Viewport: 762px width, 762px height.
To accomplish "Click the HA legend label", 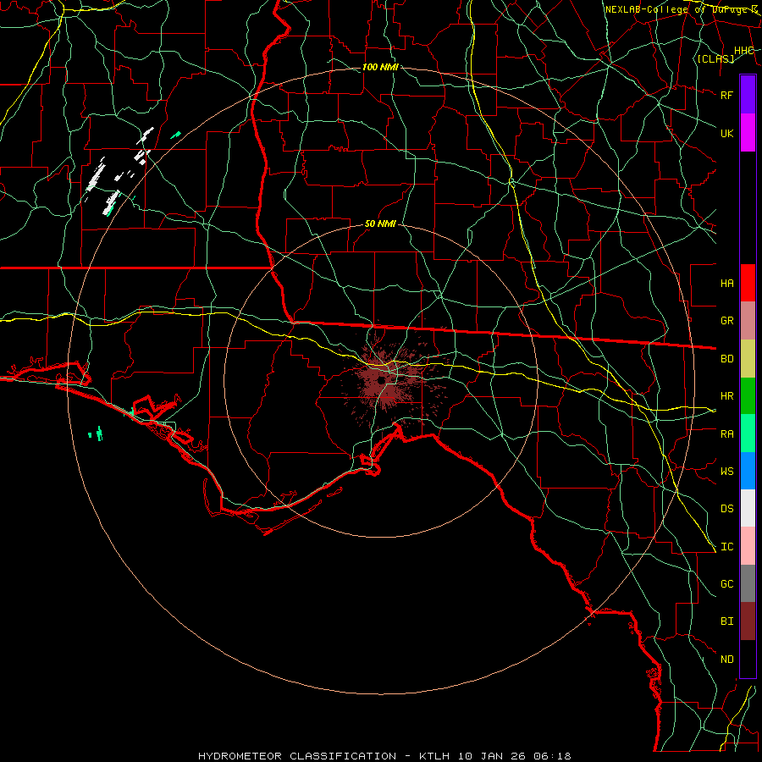I will pos(727,284).
